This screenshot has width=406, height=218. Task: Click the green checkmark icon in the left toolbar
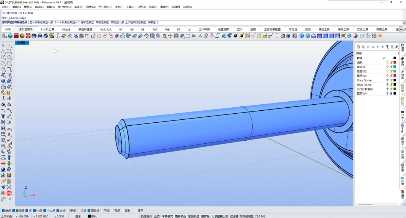[x=9, y=140]
